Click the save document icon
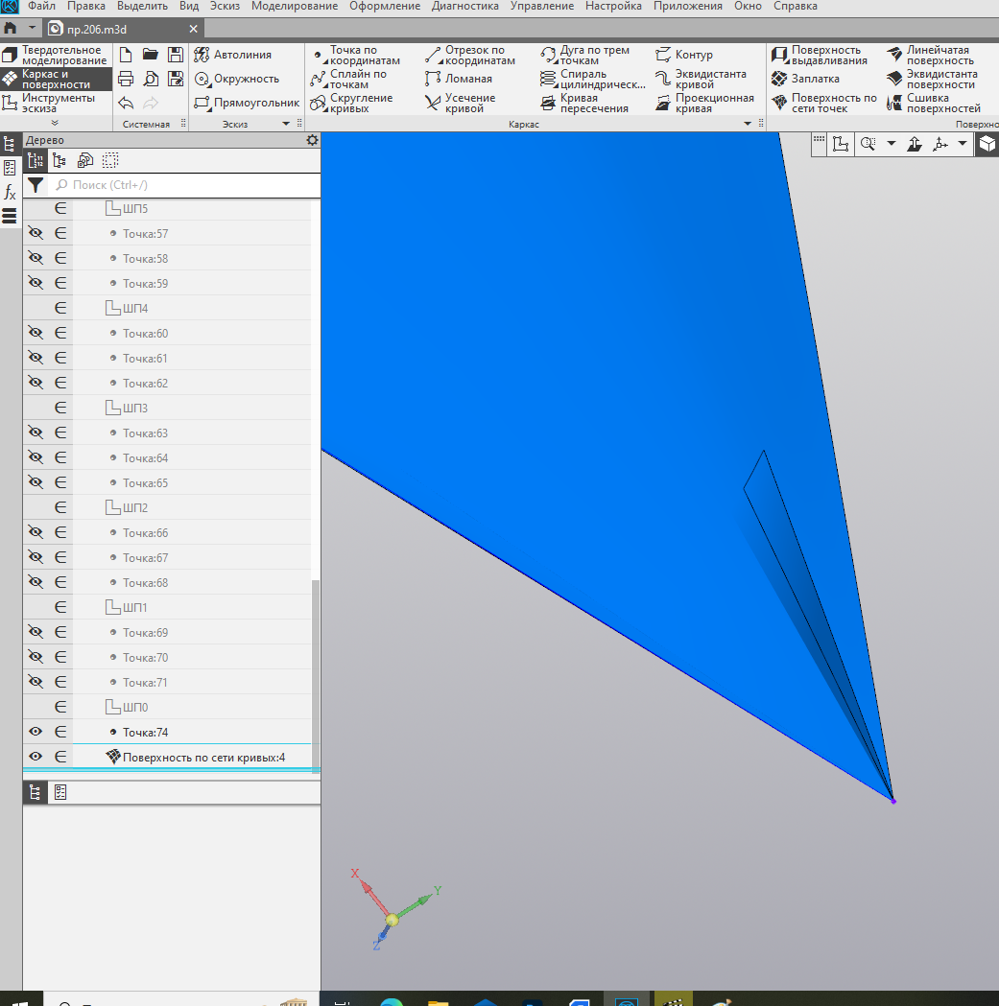999x1006 pixels. coord(176,55)
